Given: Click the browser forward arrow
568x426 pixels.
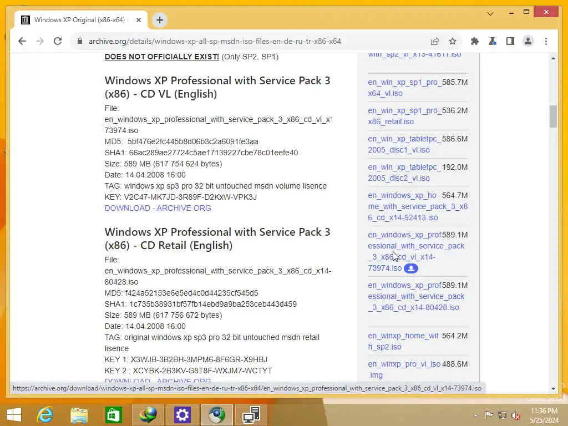Looking at the screenshot, I should 40,41.
